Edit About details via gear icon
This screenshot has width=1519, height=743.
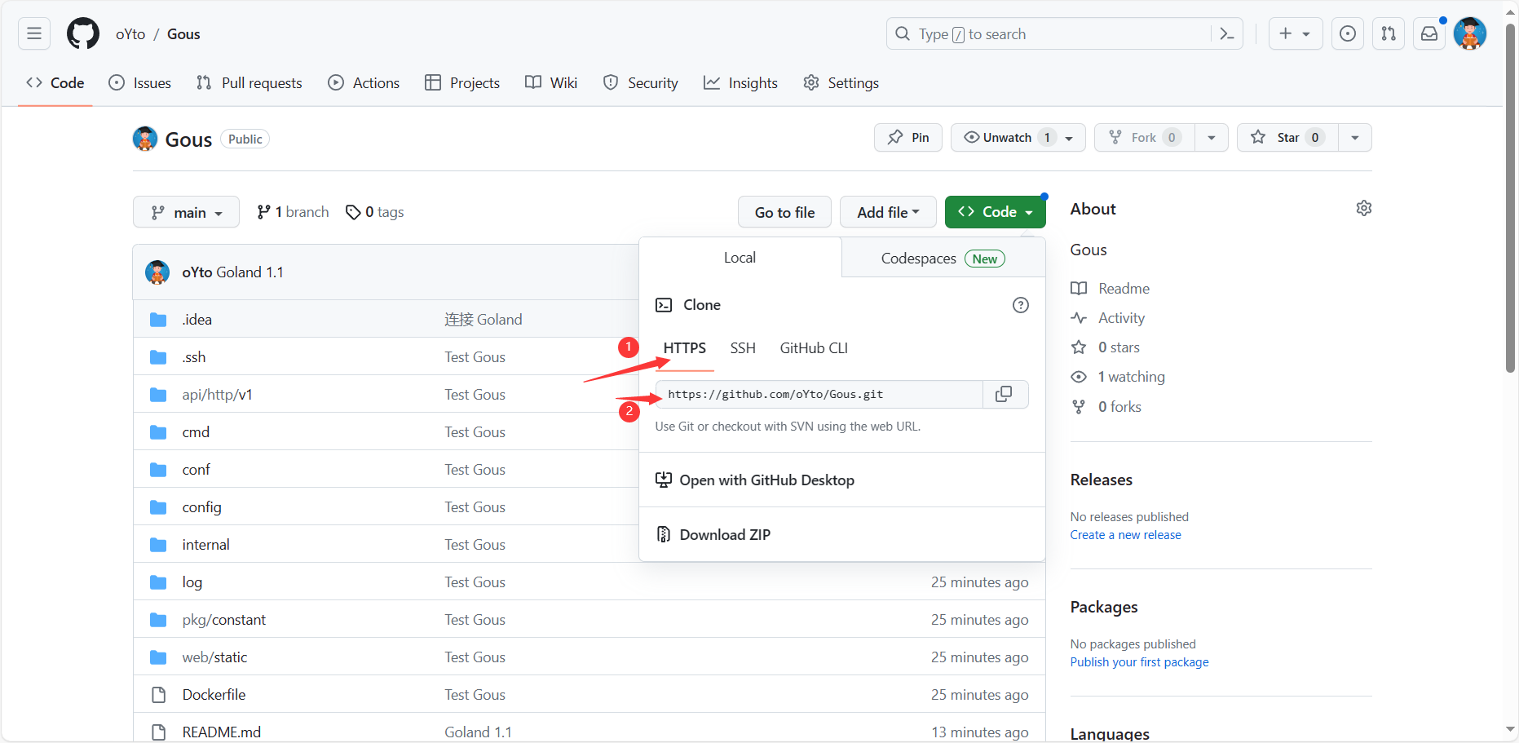click(x=1363, y=208)
